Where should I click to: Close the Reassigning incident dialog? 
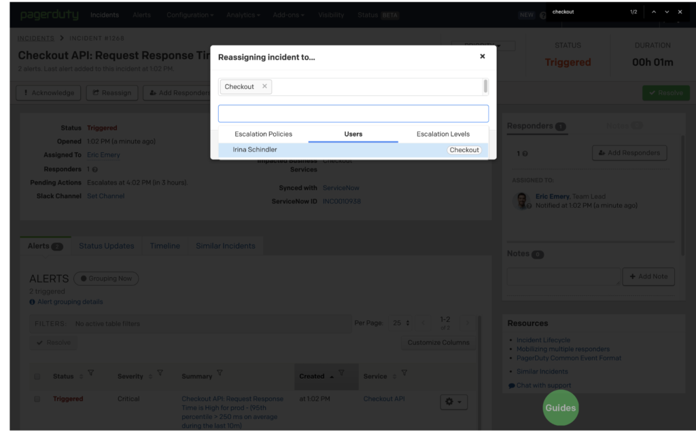[483, 56]
